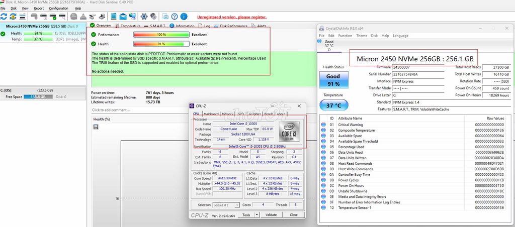Click the Unregistered version, please register link
The width and height of the screenshot is (515, 227).
tap(232, 17)
